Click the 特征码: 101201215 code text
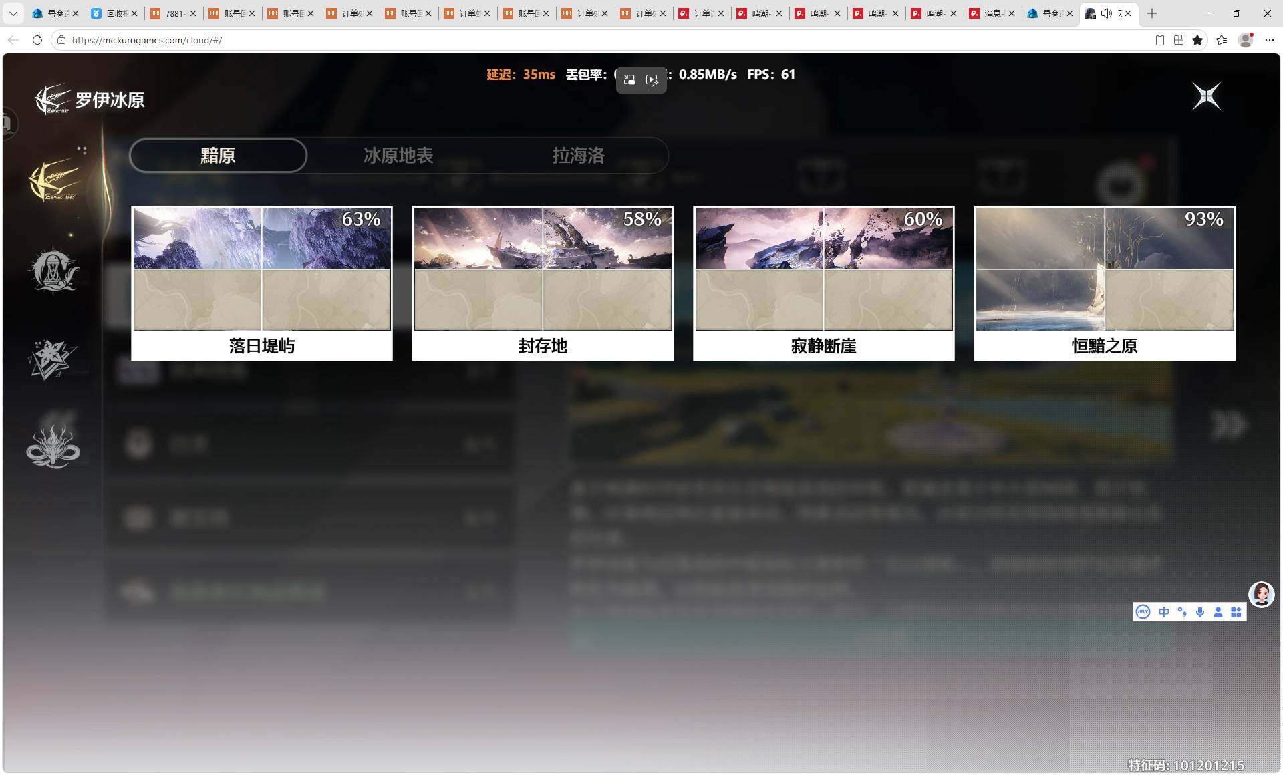The height and width of the screenshot is (775, 1283). point(1186,765)
